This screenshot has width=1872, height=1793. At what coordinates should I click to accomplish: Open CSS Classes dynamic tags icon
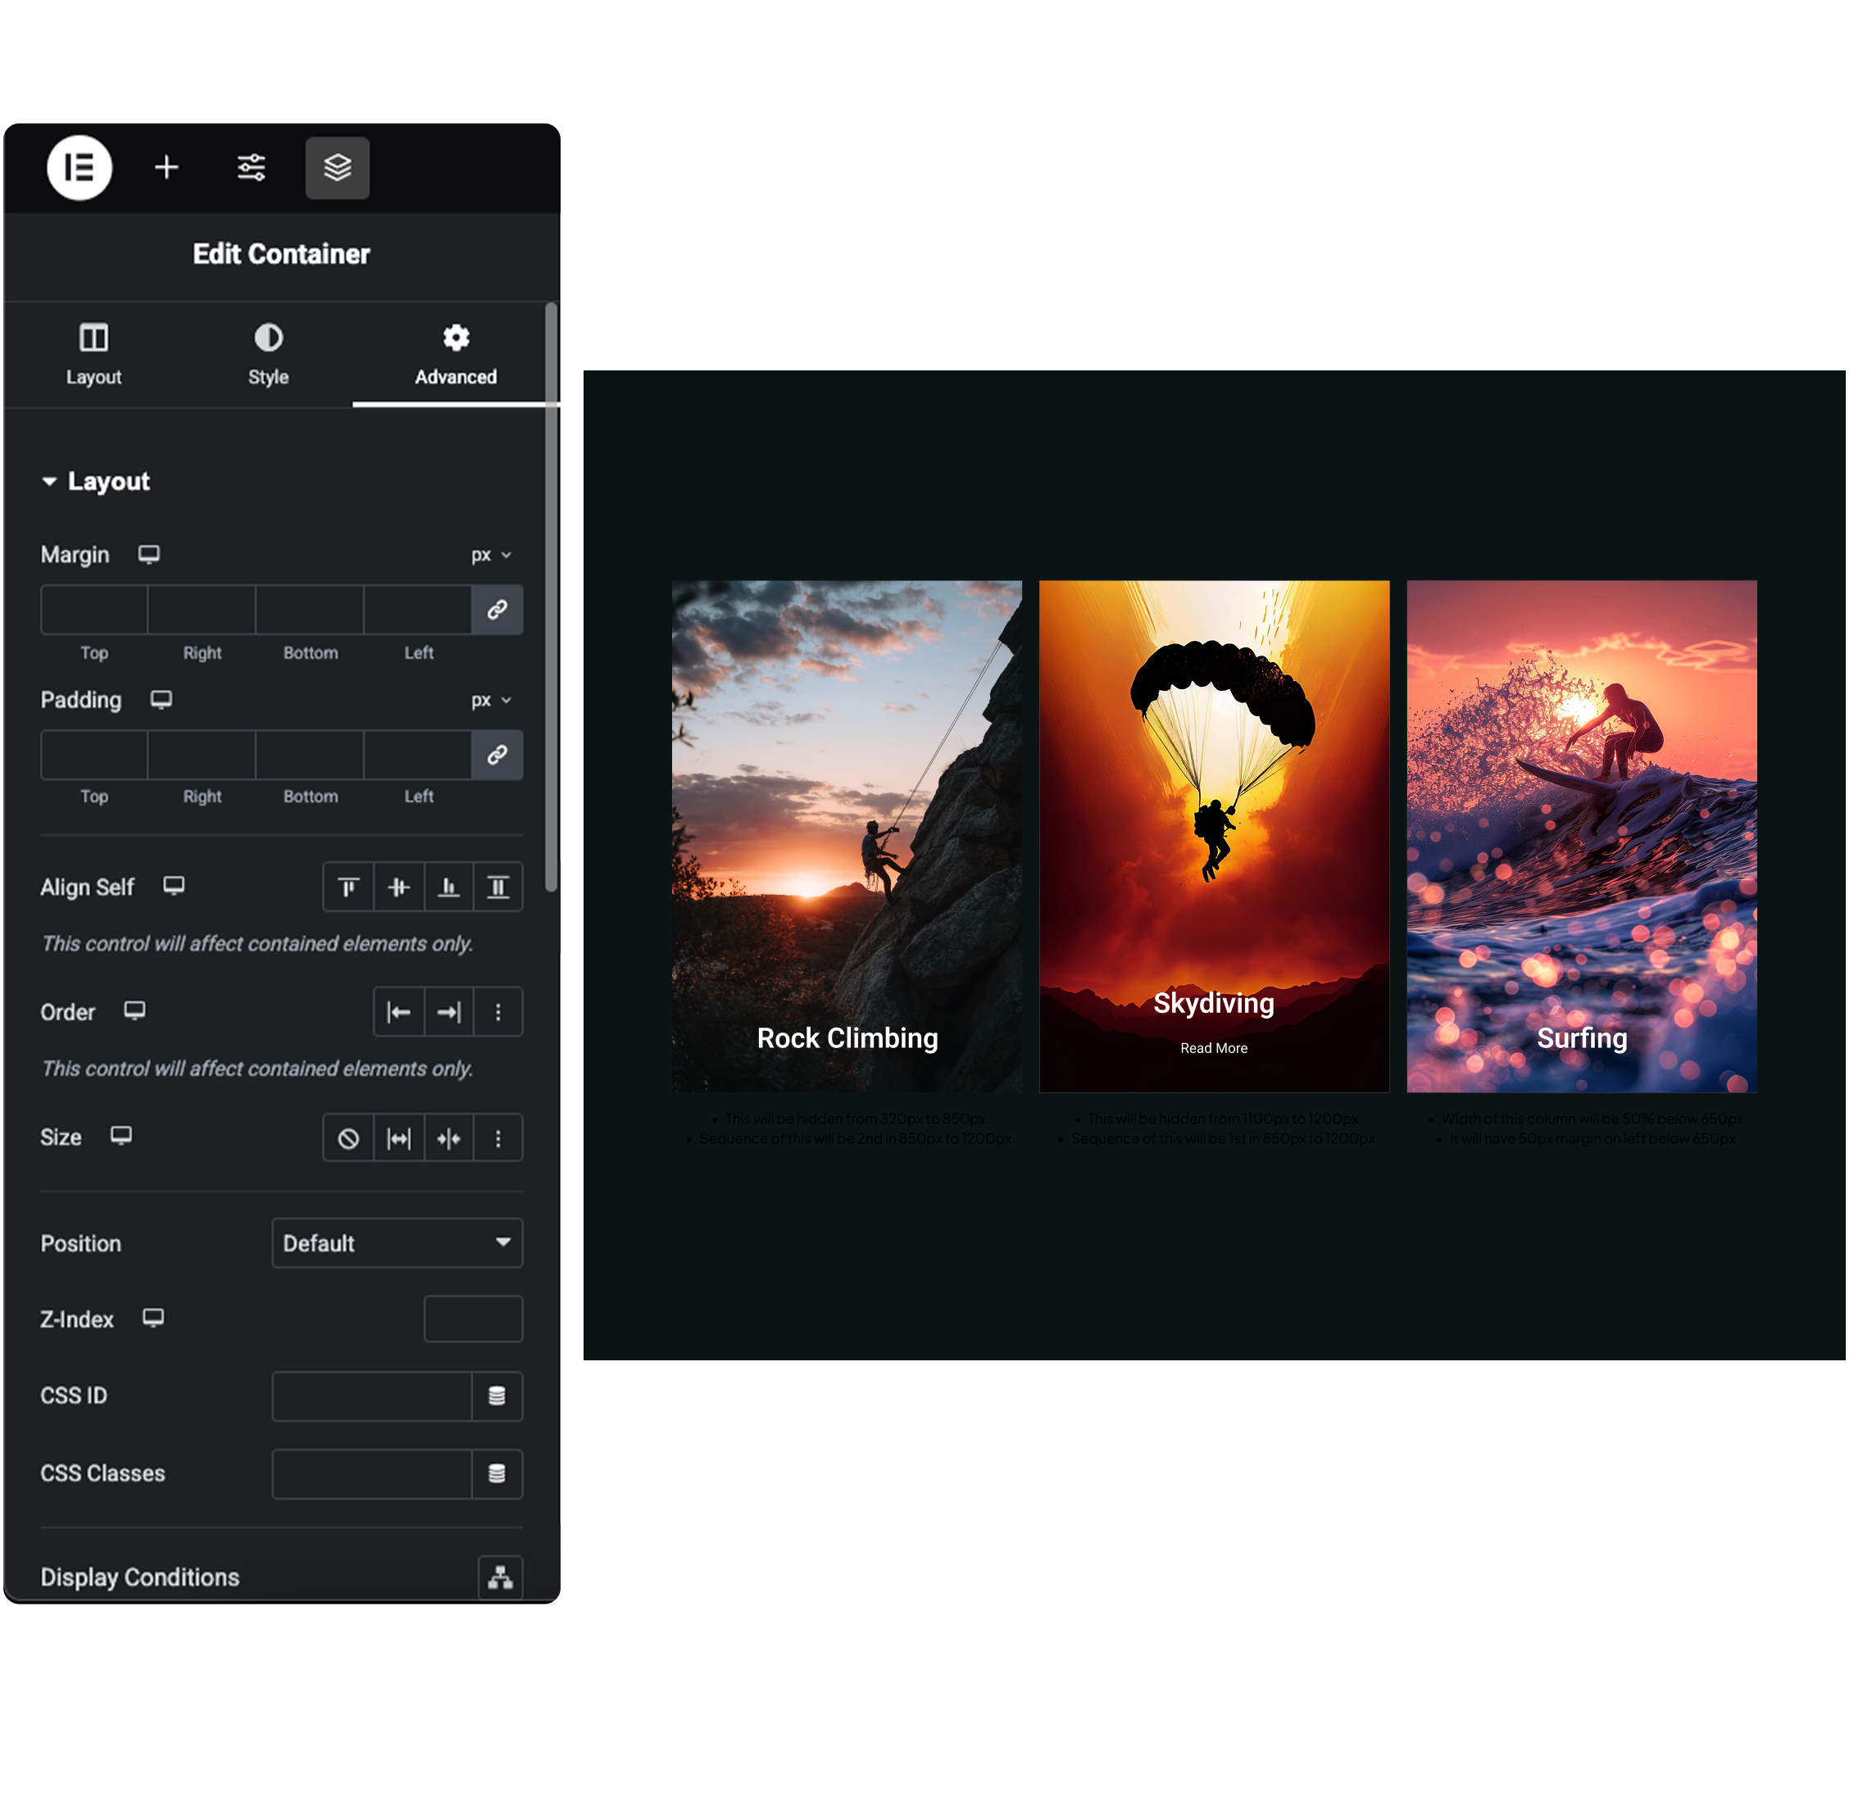(498, 1474)
